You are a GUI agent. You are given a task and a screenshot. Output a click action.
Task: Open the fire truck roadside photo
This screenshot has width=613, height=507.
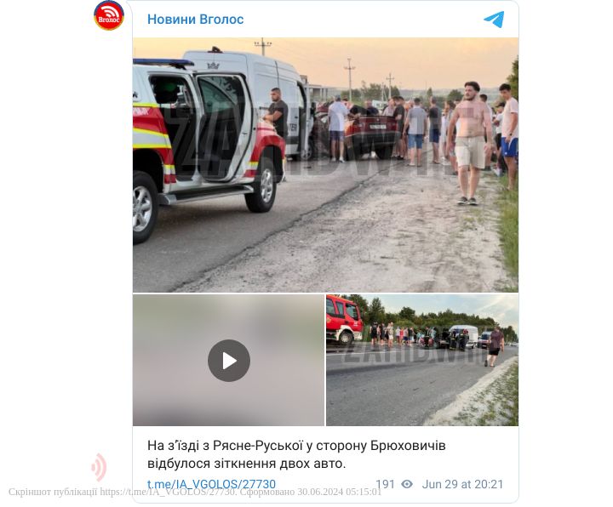pyautogui.click(x=422, y=360)
